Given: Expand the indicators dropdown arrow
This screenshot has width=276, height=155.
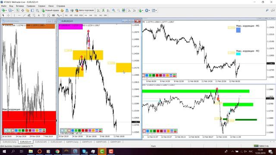Looking at the screenshot, I should click(x=143, y=10).
